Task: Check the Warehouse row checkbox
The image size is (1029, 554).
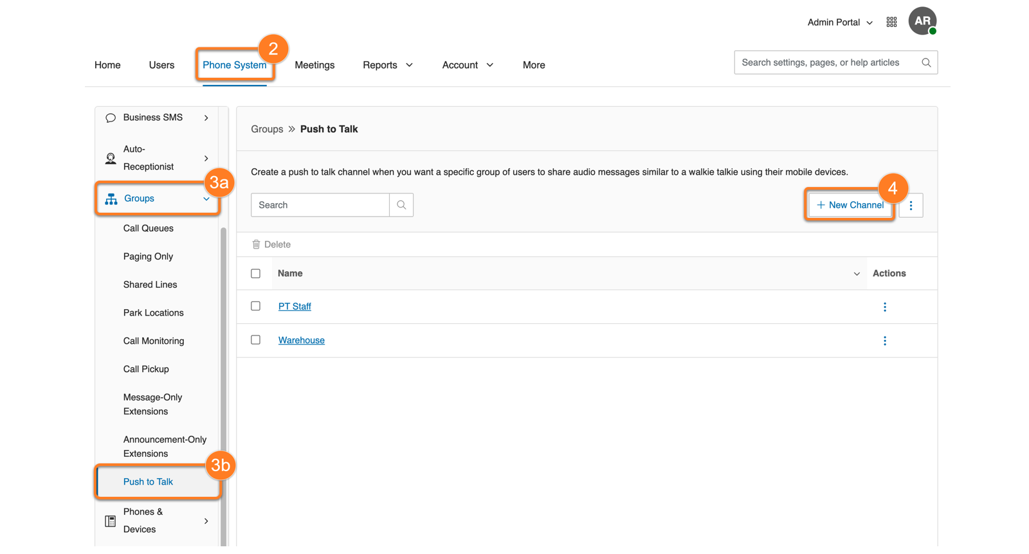Action: point(256,340)
